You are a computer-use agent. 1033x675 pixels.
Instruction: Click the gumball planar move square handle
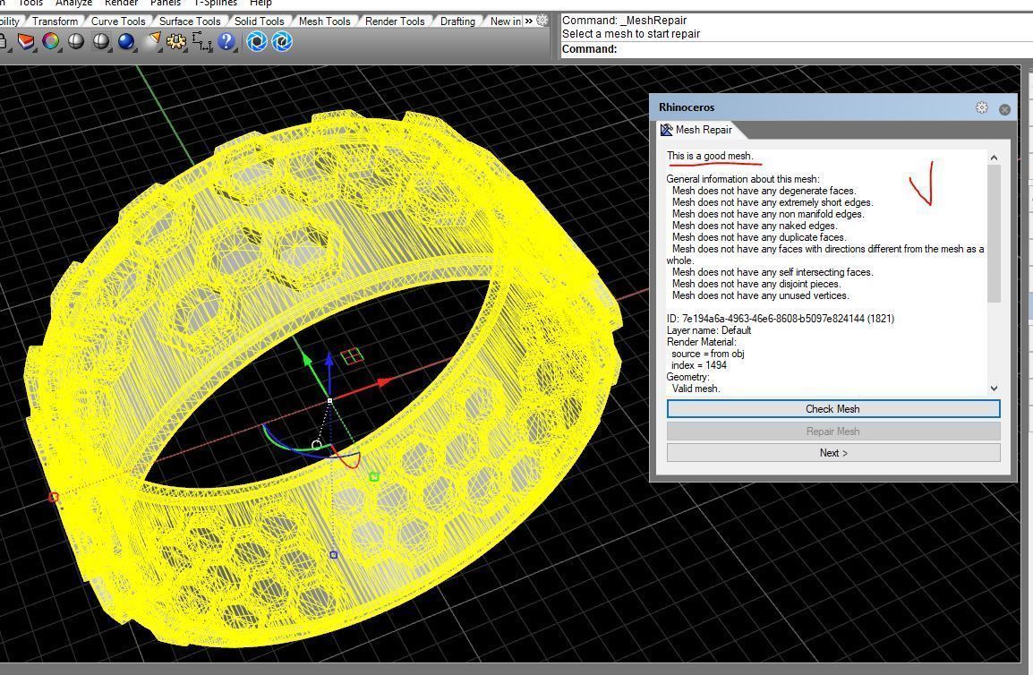353,356
